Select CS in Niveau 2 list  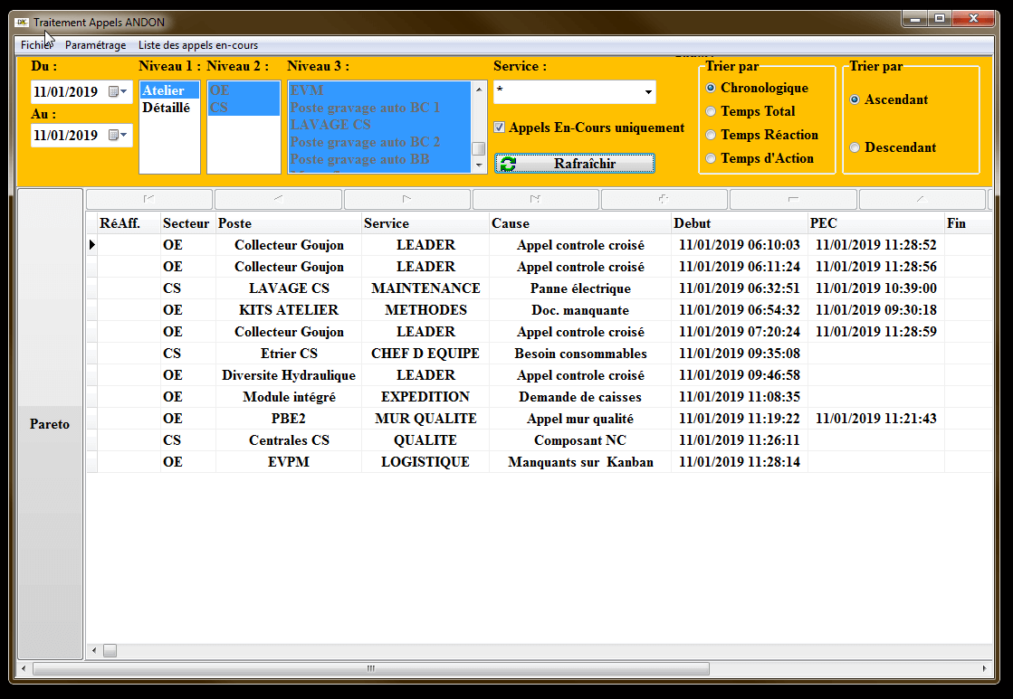[x=244, y=107]
